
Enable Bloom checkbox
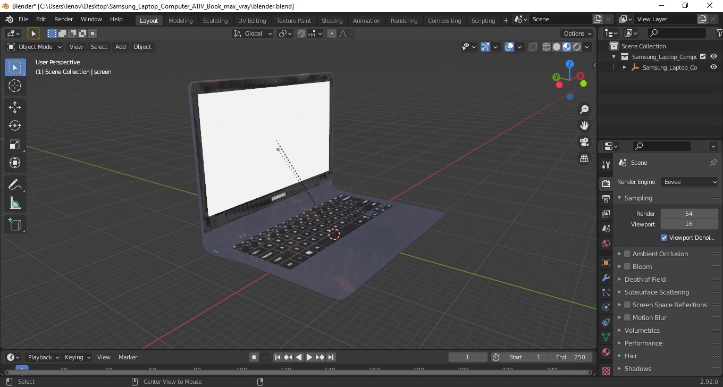pyautogui.click(x=627, y=266)
